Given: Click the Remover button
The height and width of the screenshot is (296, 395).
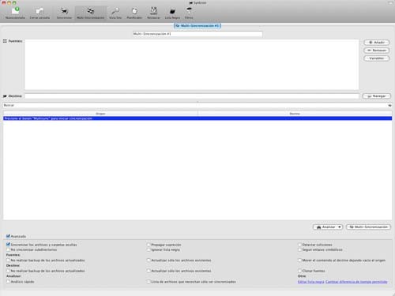Looking at the screenshot, I should point(377,51).
